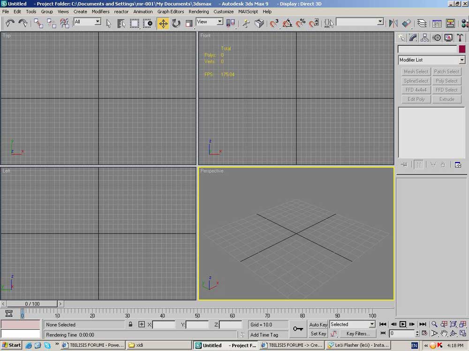The image size is (469, 351).
Task: Click the Undo arrow icon
Action: coord(10,23)
